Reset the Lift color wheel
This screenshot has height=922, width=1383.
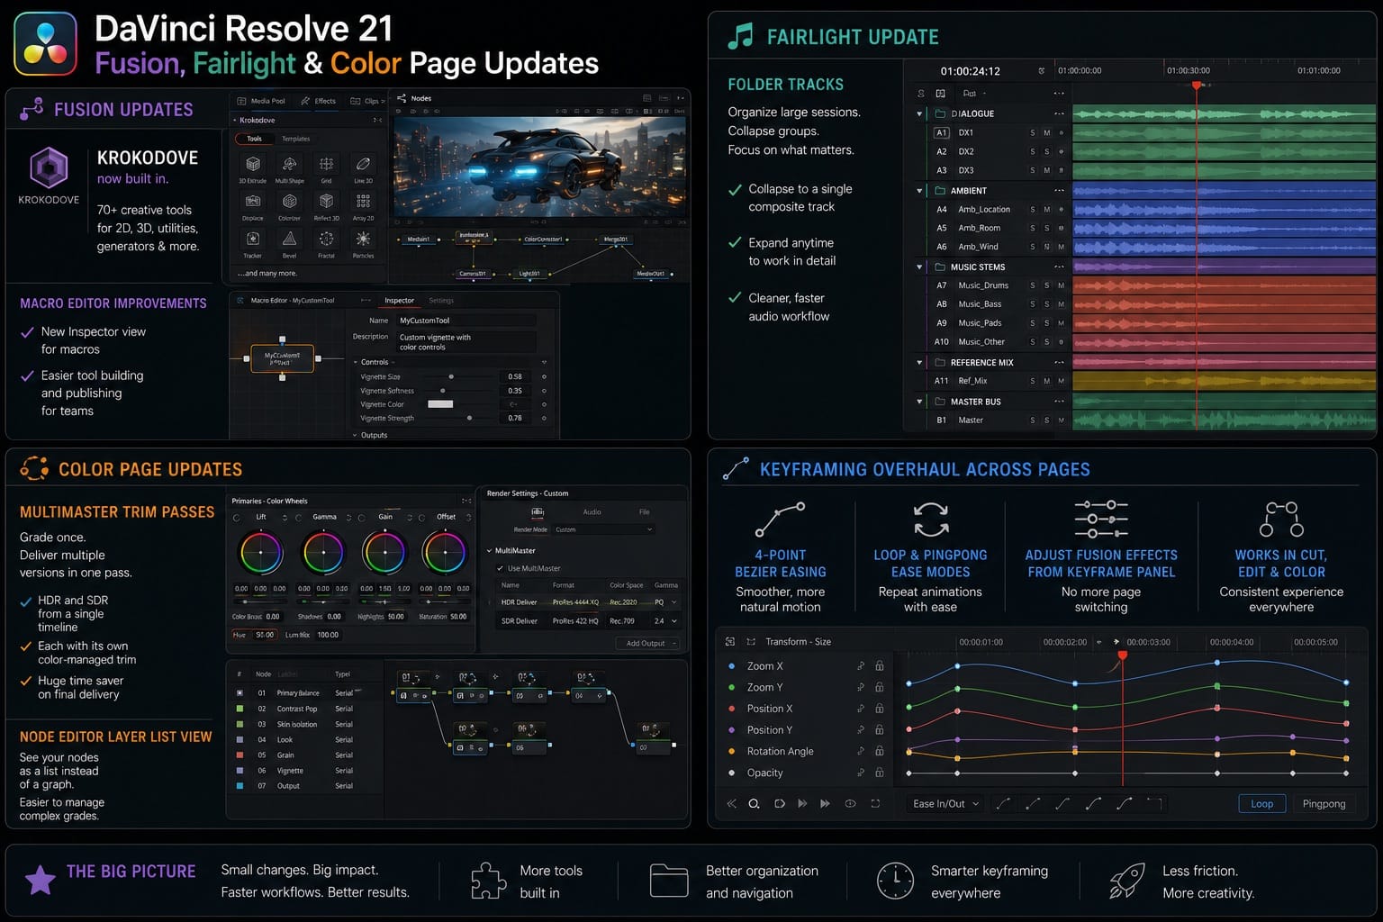(x=285, y=518)
